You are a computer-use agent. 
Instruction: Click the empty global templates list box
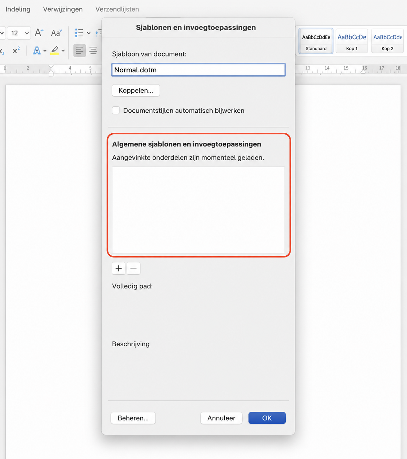tap(199, 210)
